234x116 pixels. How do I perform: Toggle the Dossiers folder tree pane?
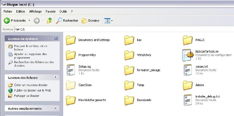coord(90,21)
